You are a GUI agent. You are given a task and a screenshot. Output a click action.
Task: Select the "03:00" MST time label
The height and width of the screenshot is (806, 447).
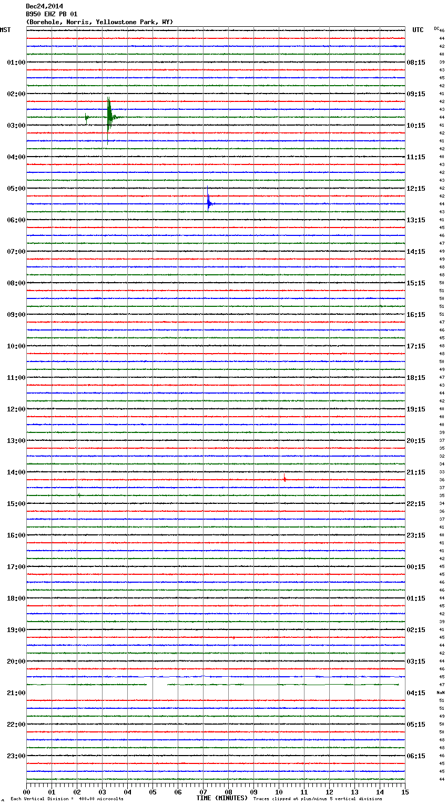[x=16, y=126]
